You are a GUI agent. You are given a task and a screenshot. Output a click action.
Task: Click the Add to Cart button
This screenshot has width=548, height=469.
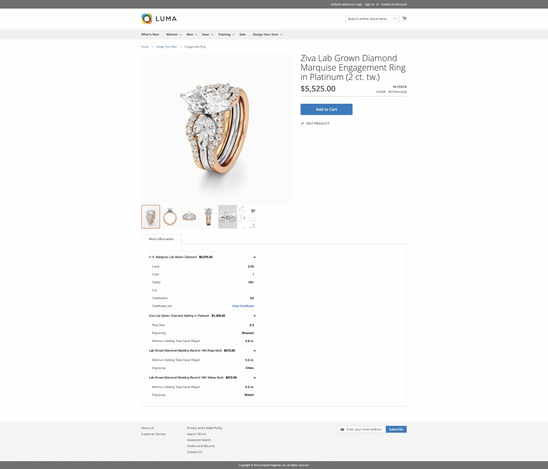pyautogui.click(x=326, y=109)
